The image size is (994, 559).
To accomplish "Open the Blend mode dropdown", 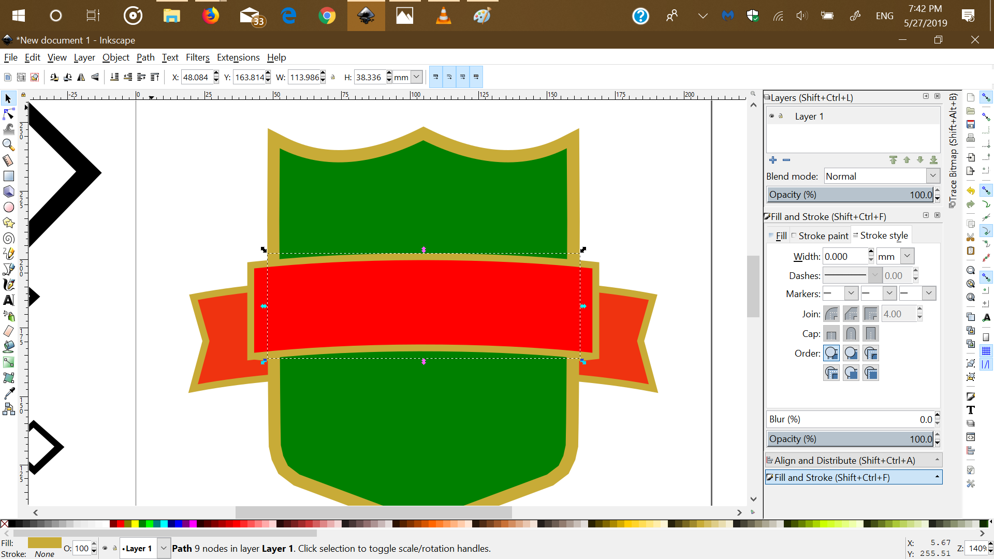I will (x=933, y=176).
